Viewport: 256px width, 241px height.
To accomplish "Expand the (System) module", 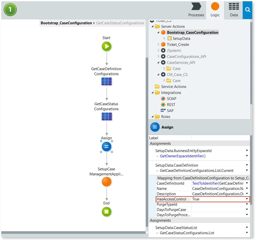I will [x=158, y=50].
